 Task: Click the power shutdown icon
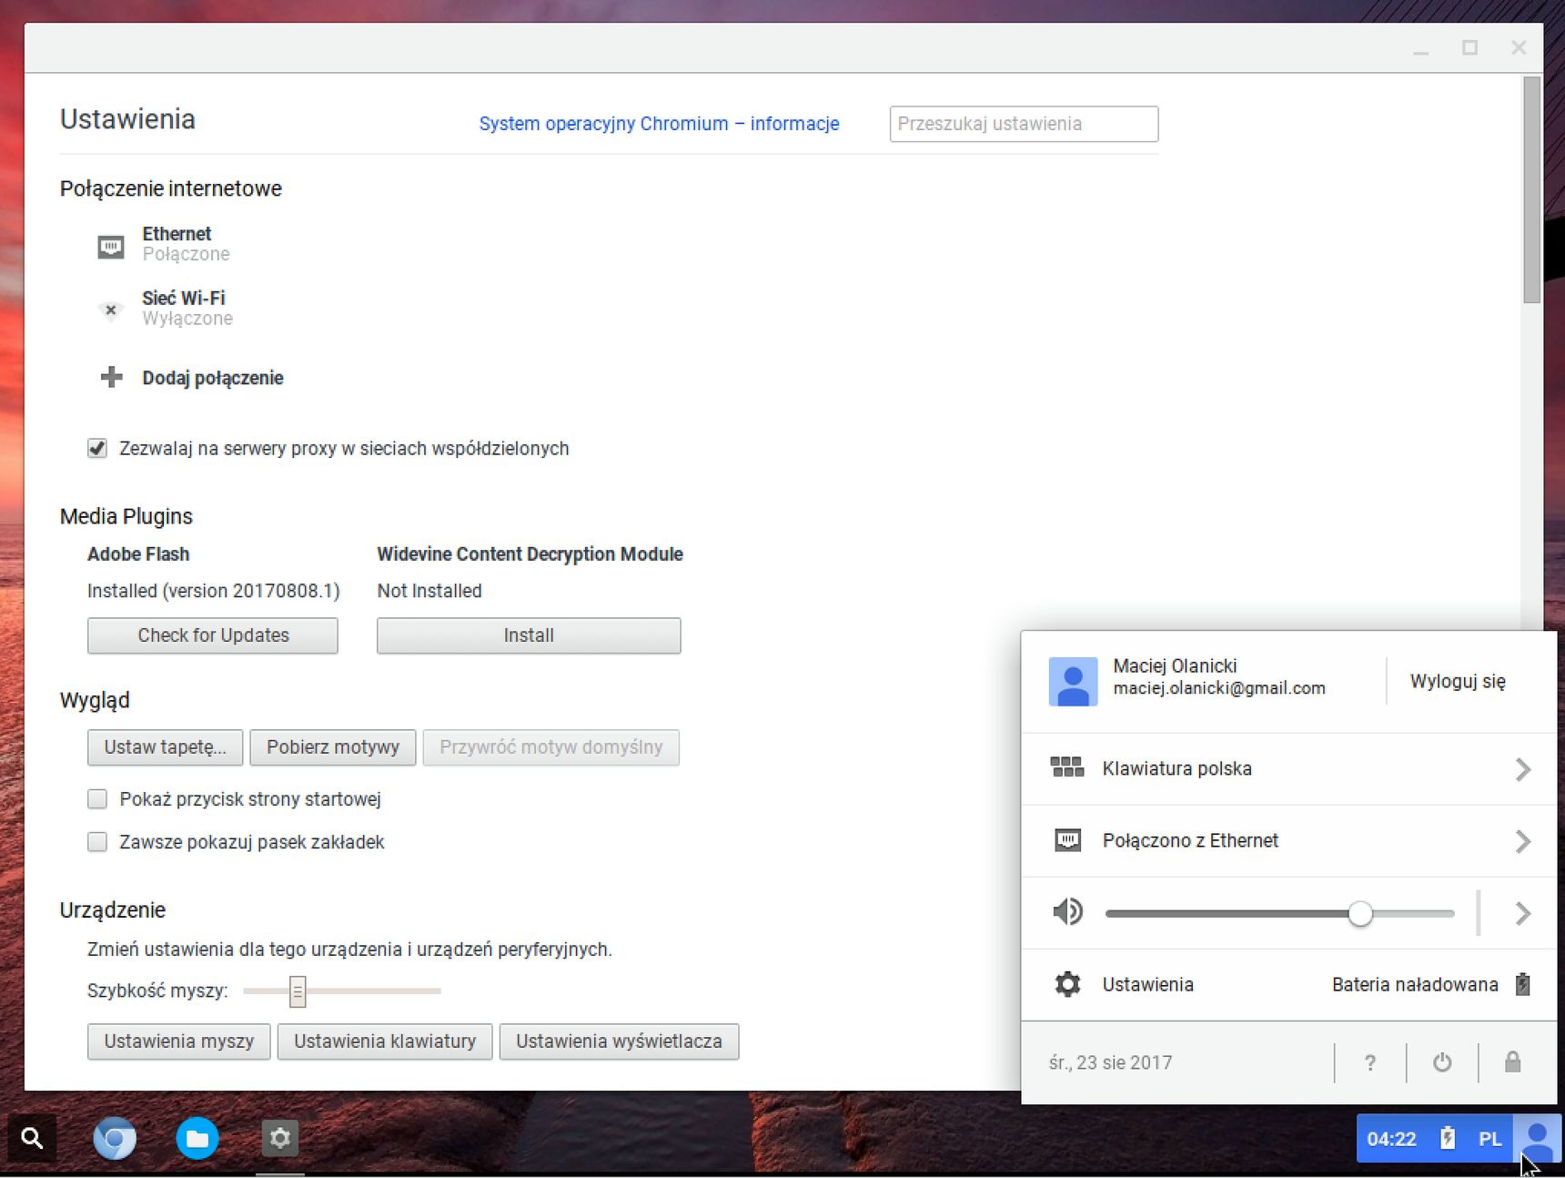point(1442,1062)
